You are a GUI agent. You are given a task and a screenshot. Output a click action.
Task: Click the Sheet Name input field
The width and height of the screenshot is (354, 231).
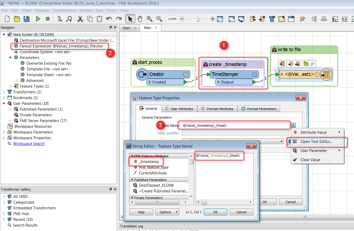click(x=235, y=125)
